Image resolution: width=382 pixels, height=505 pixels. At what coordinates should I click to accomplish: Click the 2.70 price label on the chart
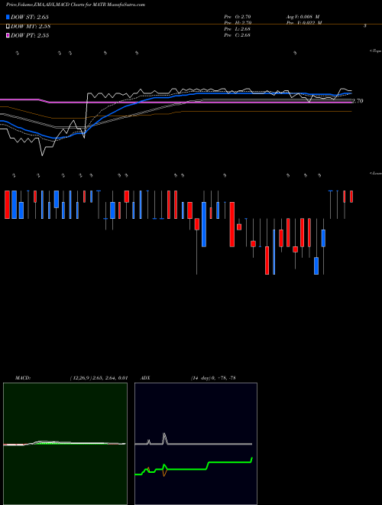(358, 101)
